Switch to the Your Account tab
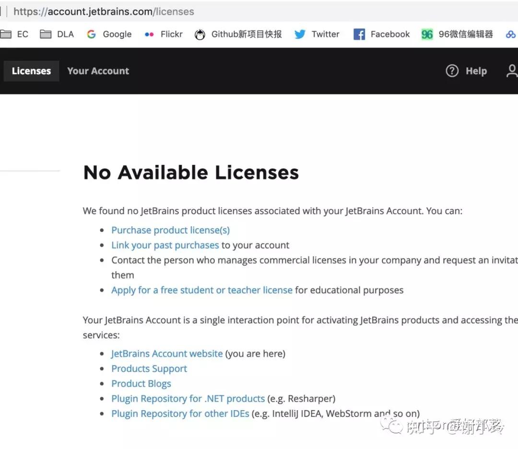Viewport: 518px width, 449px height. tap(98, 71)
